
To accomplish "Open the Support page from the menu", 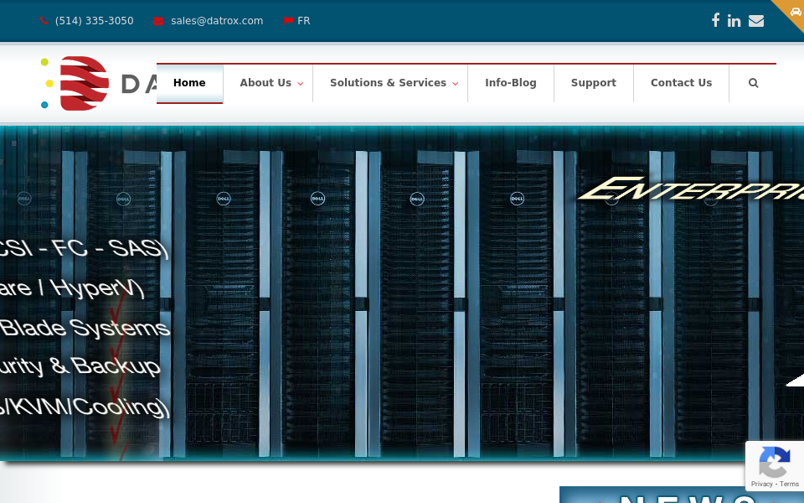I will click(x=594, y=83).
